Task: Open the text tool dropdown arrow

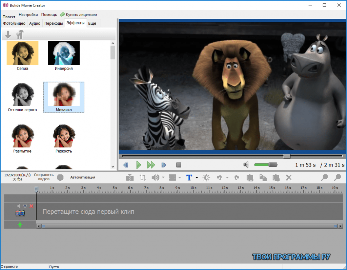Action: click(197, 177)
